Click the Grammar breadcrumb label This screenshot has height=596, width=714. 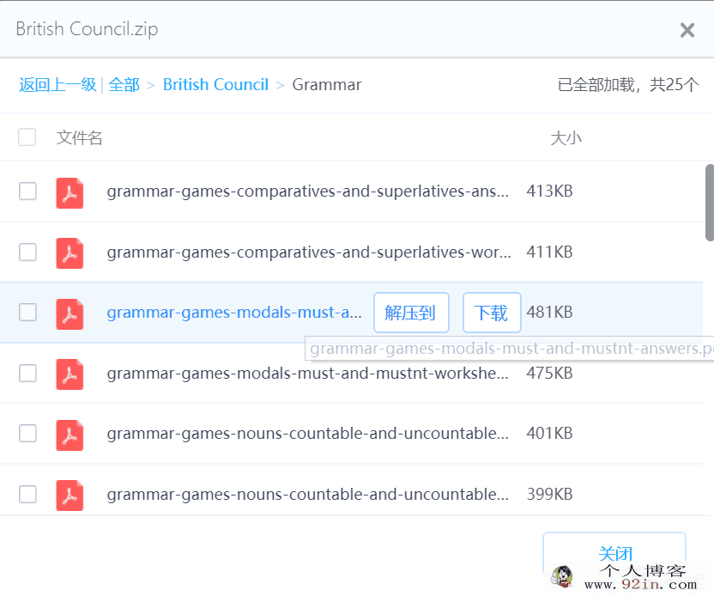coord(327,85)
